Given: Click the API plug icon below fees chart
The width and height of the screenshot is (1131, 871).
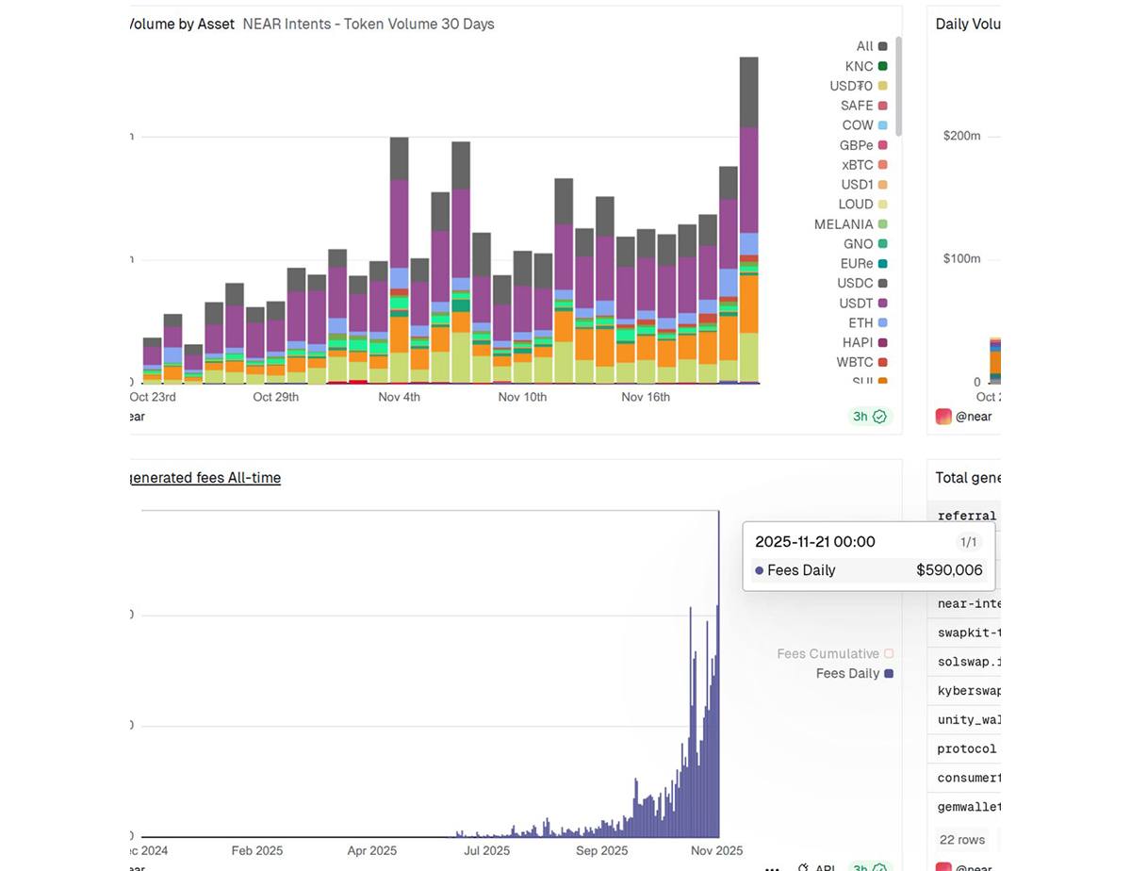Looking at the screenshot, I should 804,868.
